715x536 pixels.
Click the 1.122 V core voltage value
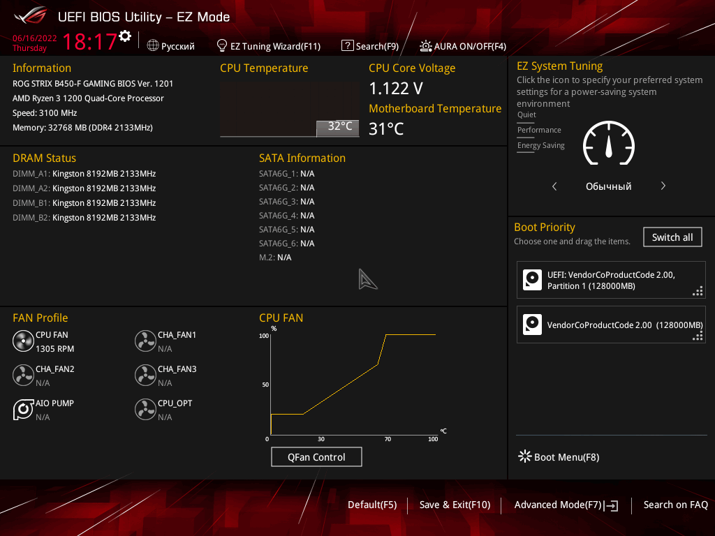click(x=396, y=89)
